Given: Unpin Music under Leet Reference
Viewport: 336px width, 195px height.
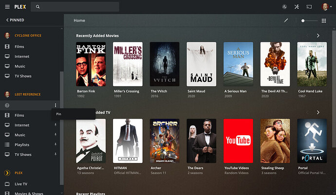Looking at the screenshot, I should 56,134.
